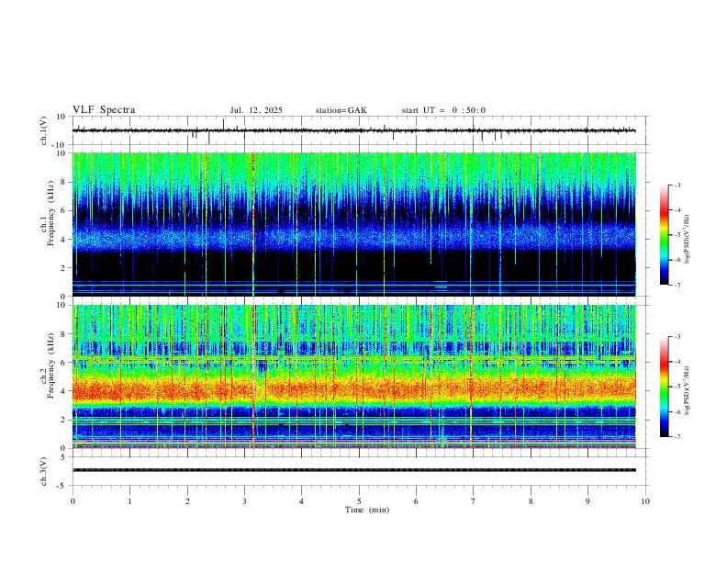The height and width of the screenshot is (562, 727).
Task: Click time axis tick label "7"
Action: (474, 501)
